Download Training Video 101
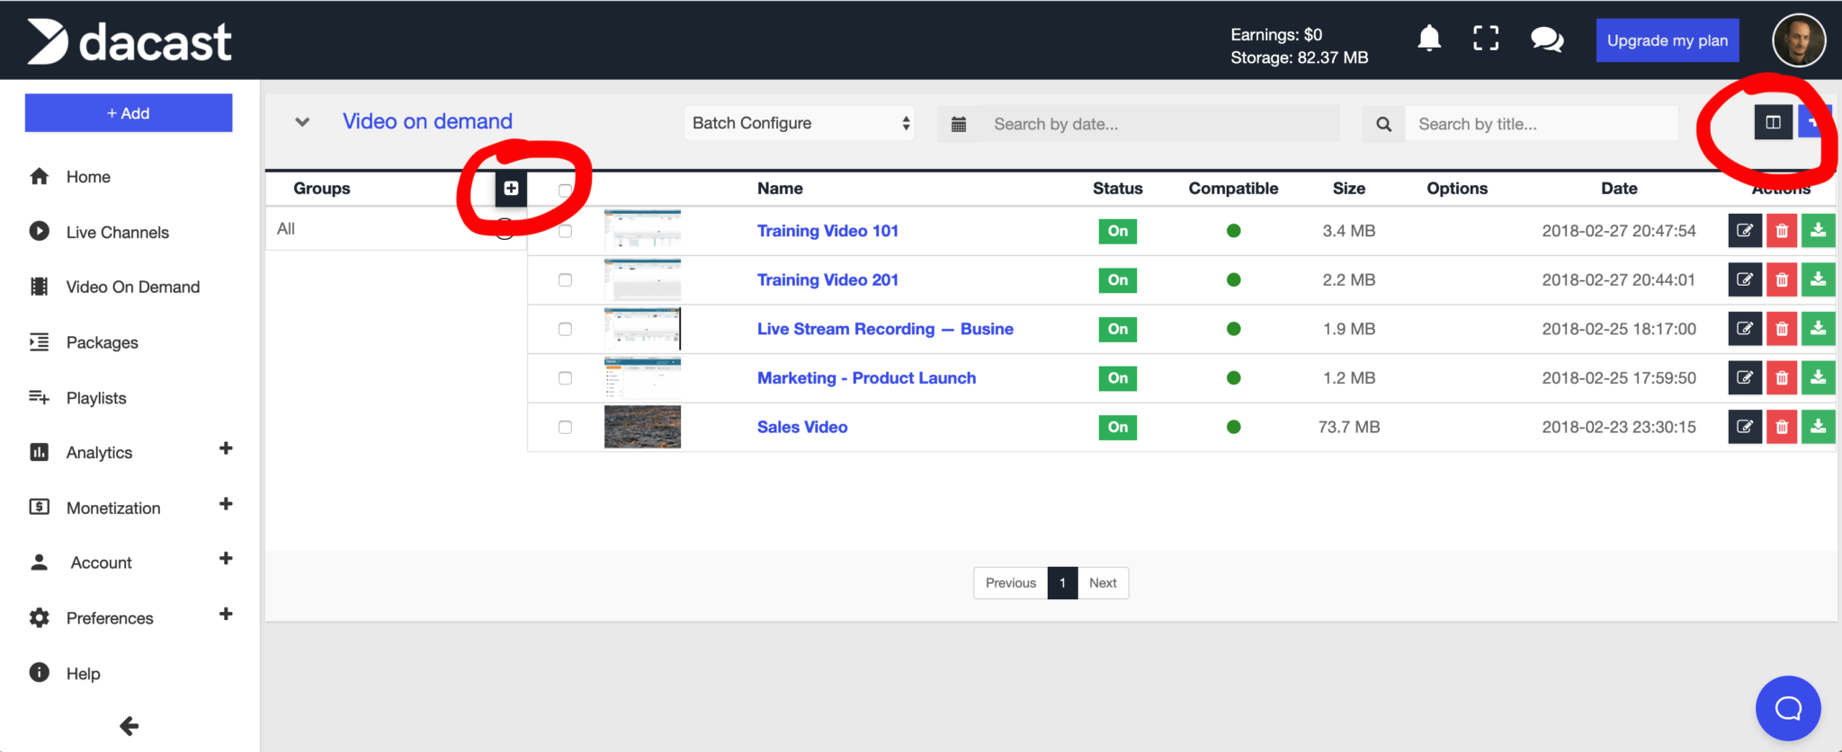Viewport: 1842px width, 752px height. (x=1818, y=231)
